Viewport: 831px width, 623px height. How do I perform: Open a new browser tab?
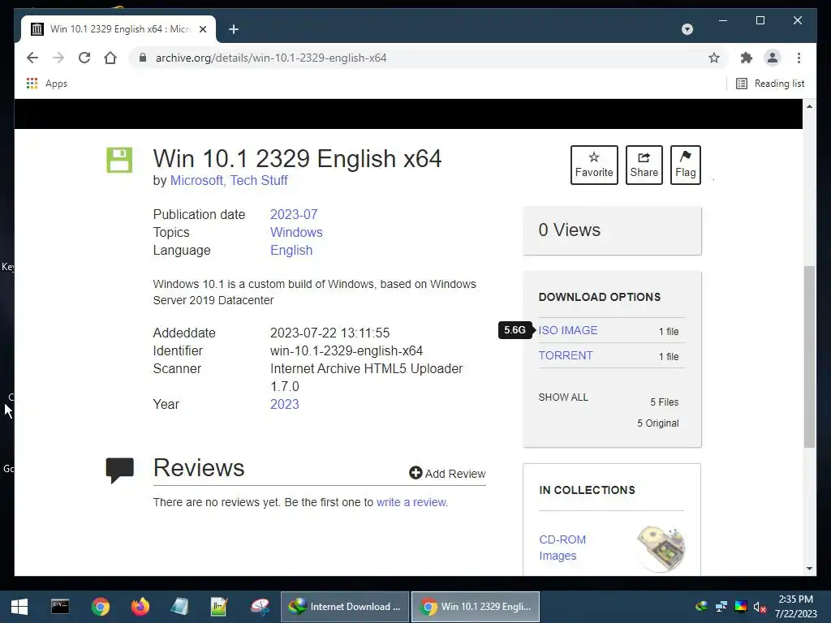click(x=233, y=29)
